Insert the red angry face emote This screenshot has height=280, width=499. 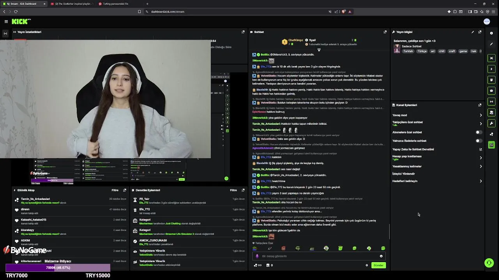pos(283,248)
